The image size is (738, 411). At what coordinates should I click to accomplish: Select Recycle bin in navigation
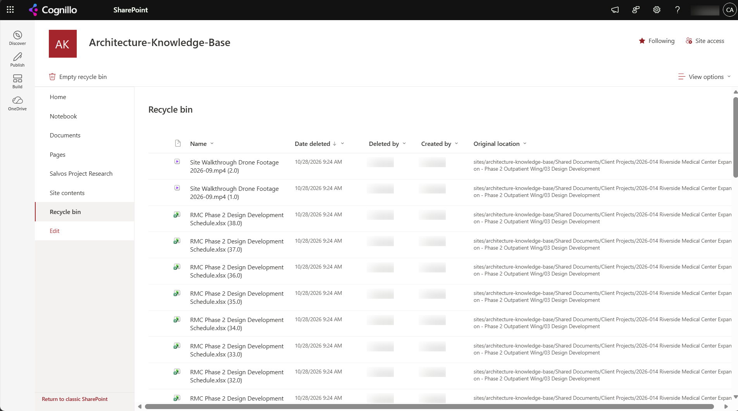[x=84, y=212]
